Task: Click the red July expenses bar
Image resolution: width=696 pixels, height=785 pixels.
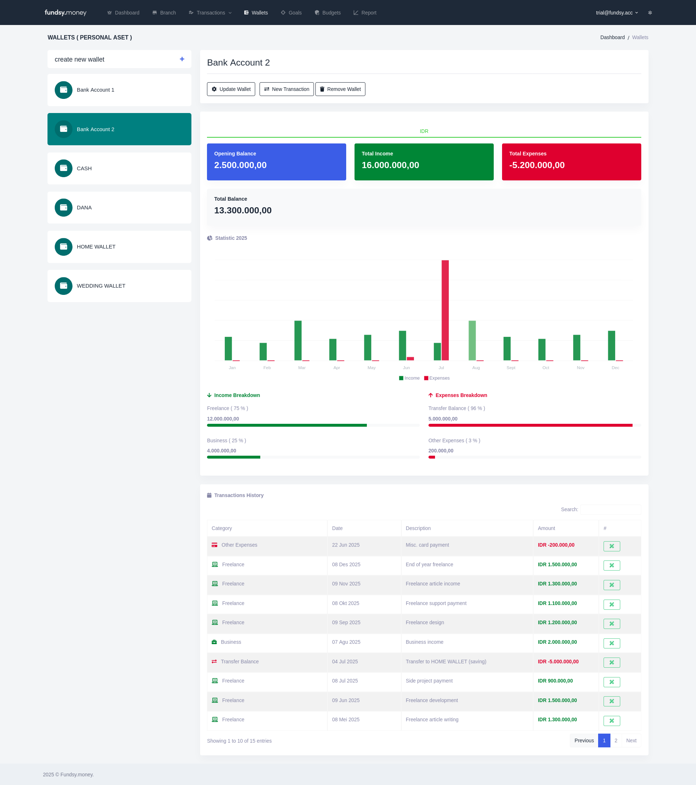Action: [445, 310]
